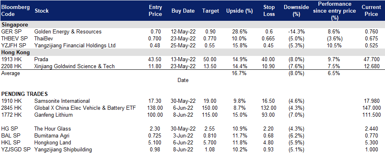Click Xinjiang Goldwind Science & Tech cell
The width and height of the screenshot is (385, 153).
point(75,66)
